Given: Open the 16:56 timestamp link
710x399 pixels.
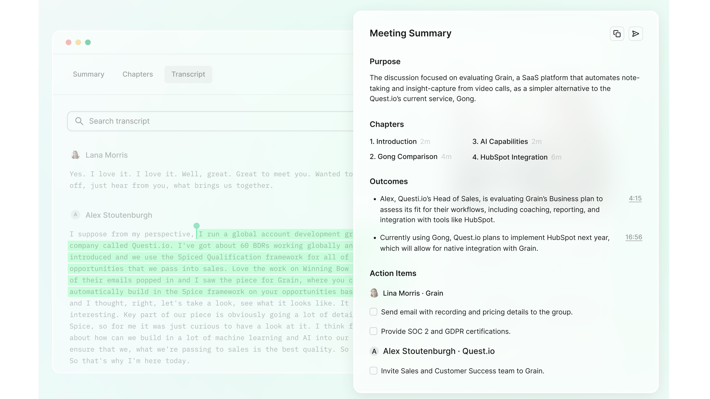Looking at the screenshot, I should pyautogui.click(x=634, y=237).
